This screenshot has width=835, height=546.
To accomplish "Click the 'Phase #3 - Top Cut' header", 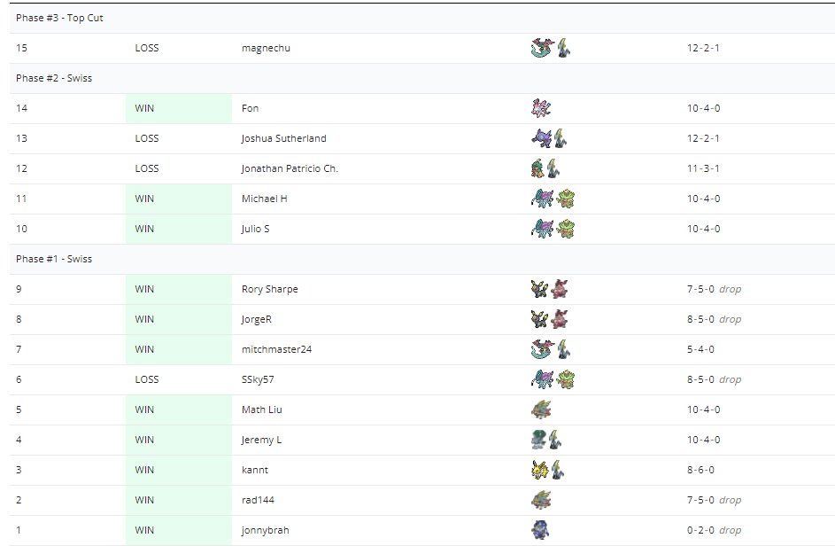I will (59, 18).
